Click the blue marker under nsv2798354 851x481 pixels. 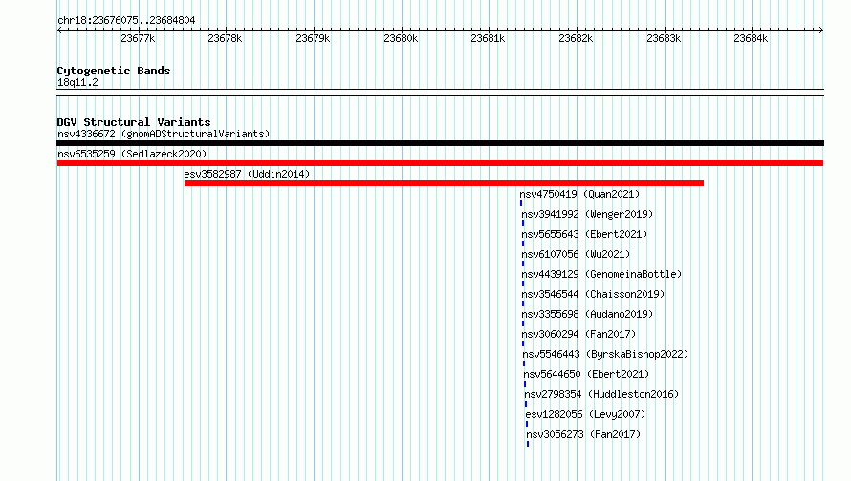[x=525, y=404]
